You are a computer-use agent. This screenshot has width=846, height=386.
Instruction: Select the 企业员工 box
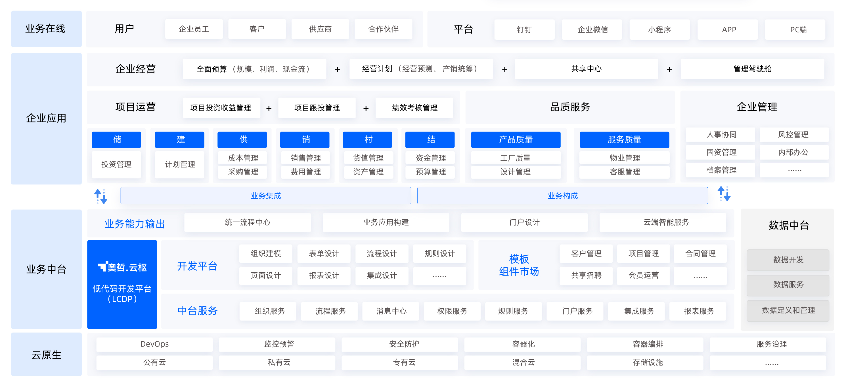194,29
